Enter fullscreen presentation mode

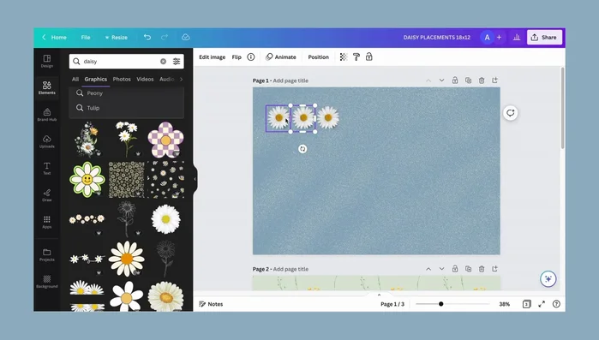pos(542,304)
